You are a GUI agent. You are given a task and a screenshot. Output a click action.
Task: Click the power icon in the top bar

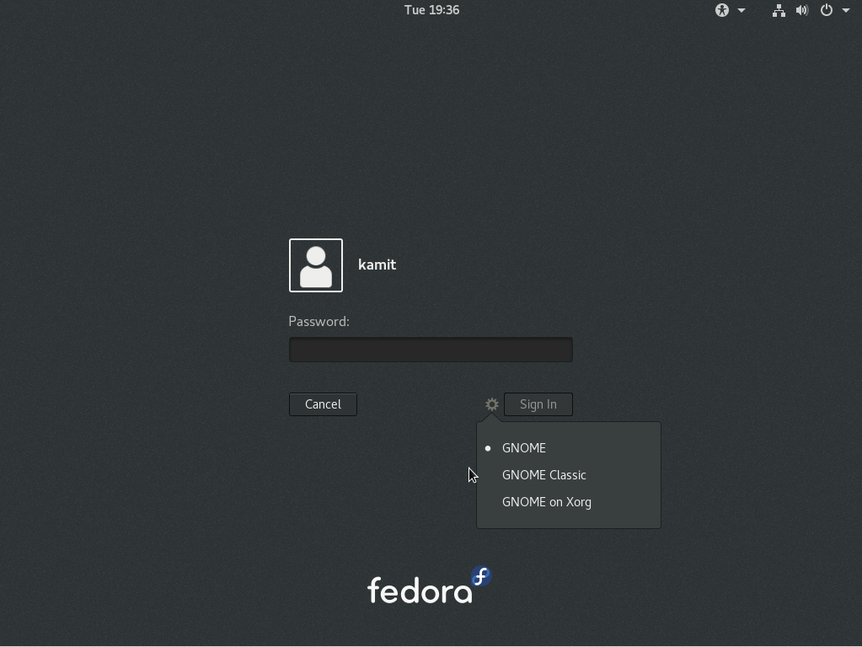click(x=825, y=10)
